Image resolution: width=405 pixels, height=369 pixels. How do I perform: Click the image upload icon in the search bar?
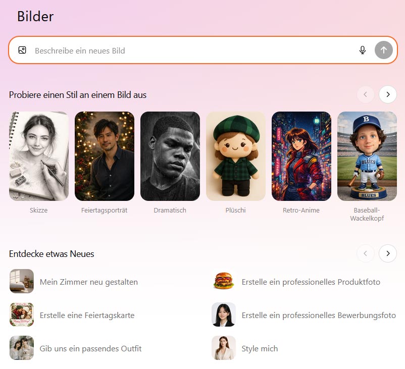click(x=21, y=50)
